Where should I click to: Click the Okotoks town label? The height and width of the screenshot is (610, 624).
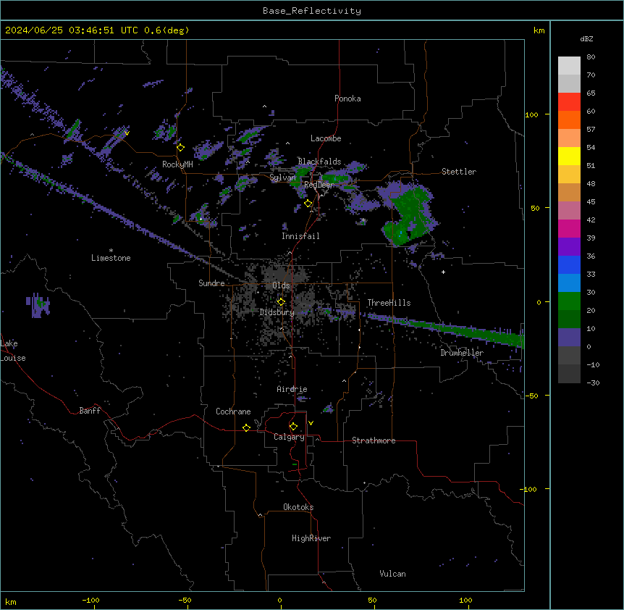coord(298,507)
